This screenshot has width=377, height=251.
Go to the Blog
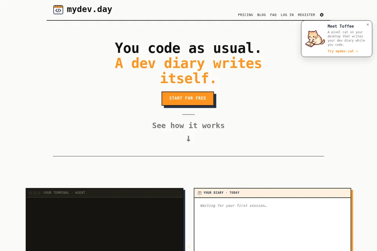click(x=262, y=15)
